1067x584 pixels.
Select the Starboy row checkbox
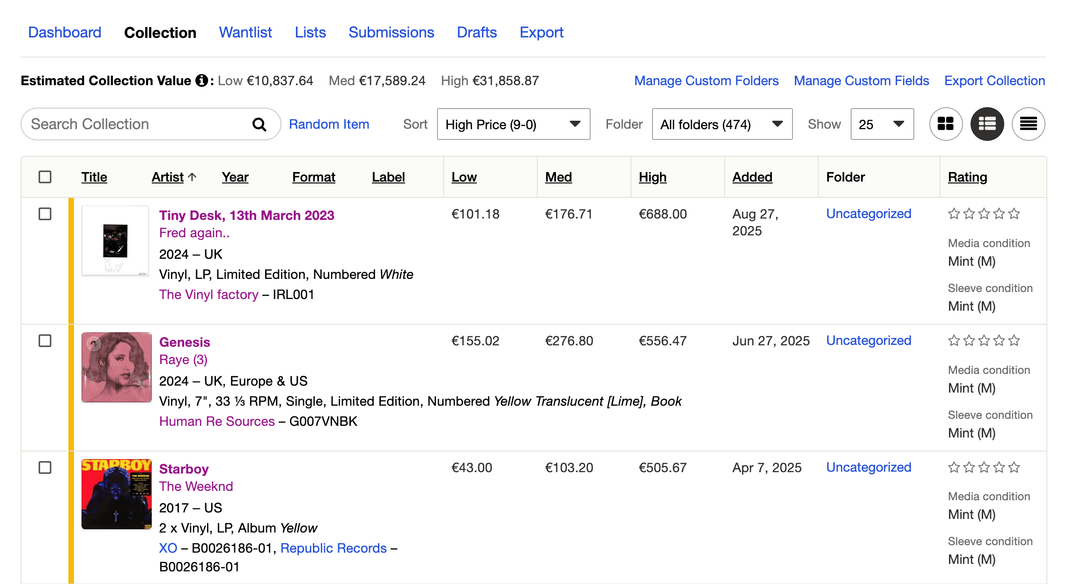45,467
